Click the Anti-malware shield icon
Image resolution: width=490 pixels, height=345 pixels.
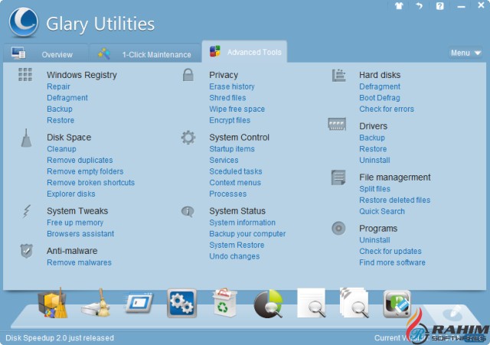[x=27, y=251]
